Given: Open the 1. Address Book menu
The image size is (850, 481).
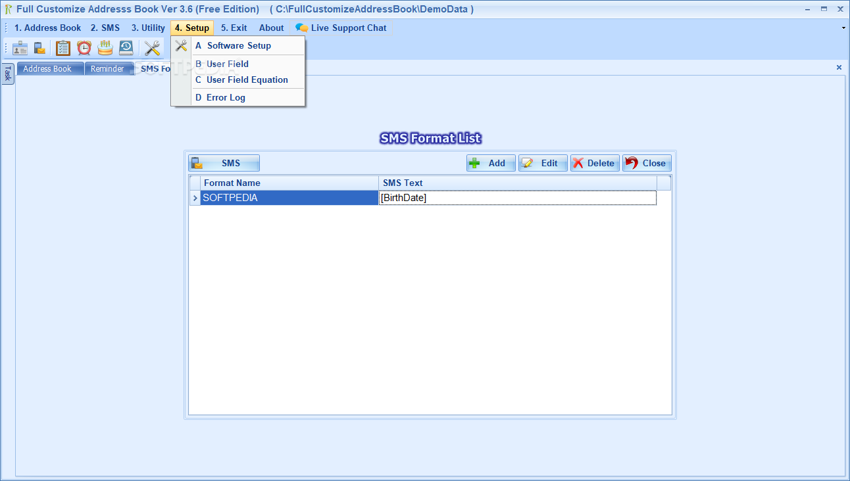Looking at the screenshot, I should [x=48, y=28].
